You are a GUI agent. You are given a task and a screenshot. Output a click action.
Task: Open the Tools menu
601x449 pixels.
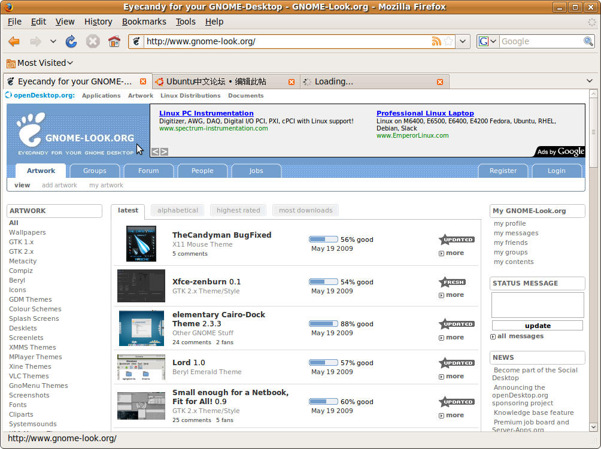click(186, 22)
